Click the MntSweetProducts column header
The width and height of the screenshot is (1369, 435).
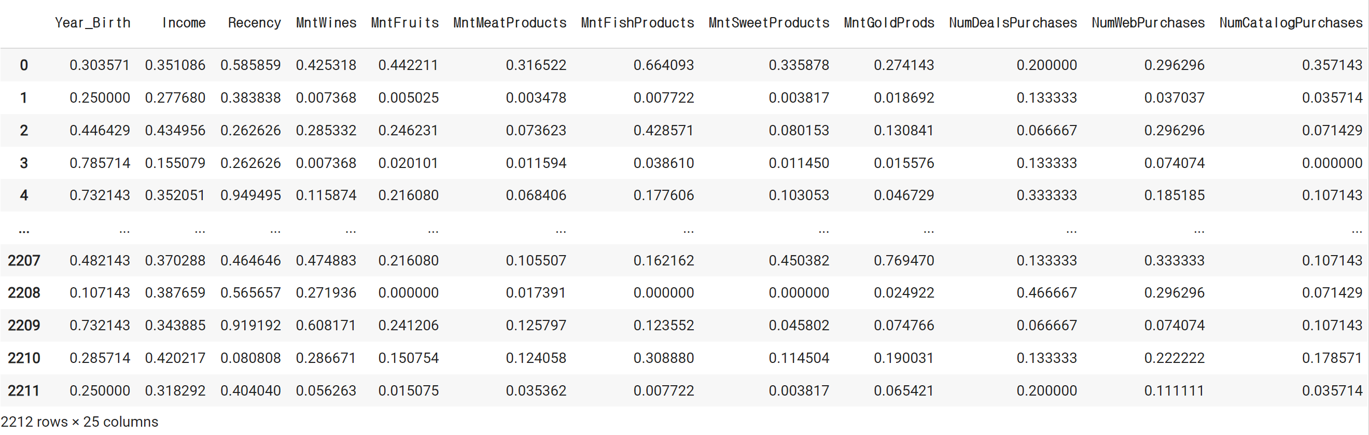(769, 23)
